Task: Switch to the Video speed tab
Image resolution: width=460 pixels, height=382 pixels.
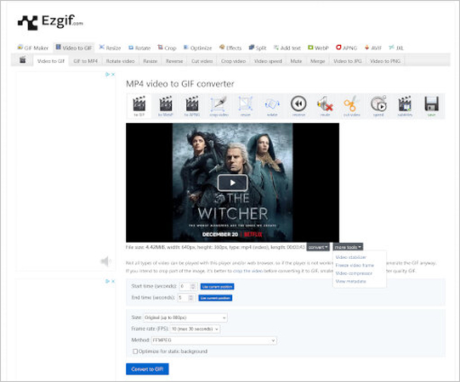Action: [268, 61]
